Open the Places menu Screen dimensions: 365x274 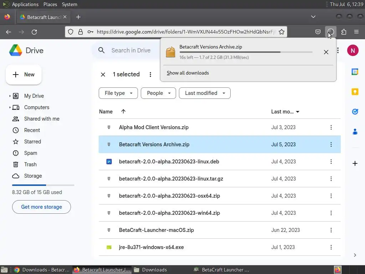(x=50, y=4)
